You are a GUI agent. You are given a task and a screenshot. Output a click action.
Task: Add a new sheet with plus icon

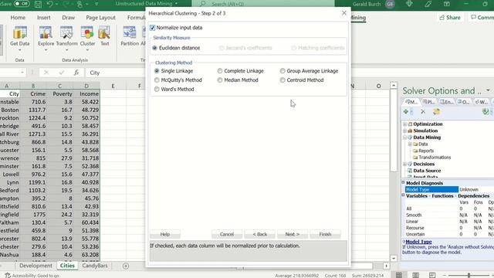[126, 266]
